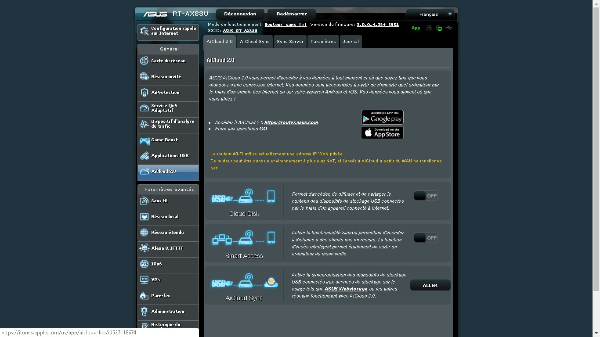Click the yellow private WAN IP warning

[x=326, y=161]
